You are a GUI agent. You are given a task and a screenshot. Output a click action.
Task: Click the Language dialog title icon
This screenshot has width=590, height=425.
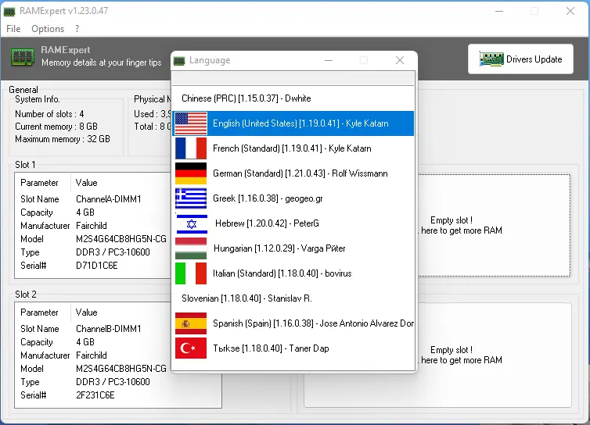pos(179,60)
